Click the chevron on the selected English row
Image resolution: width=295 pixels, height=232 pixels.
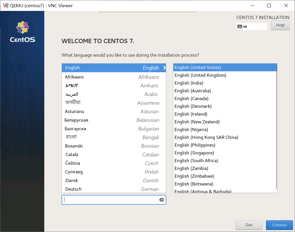(164, 68)
